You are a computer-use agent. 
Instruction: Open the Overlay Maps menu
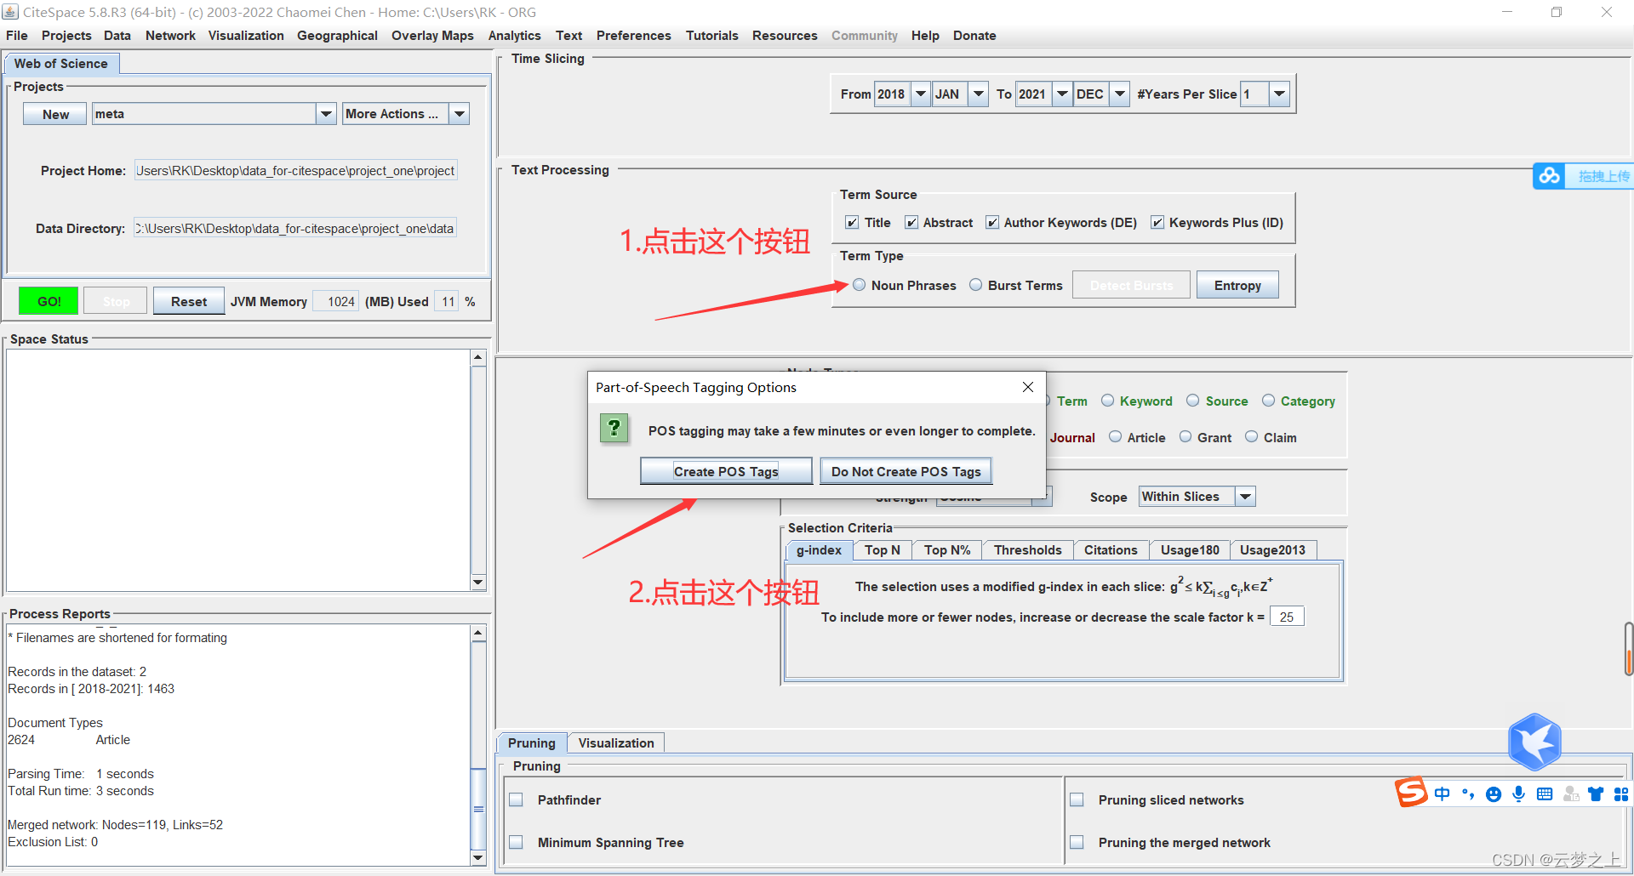[x=432, y=36]
